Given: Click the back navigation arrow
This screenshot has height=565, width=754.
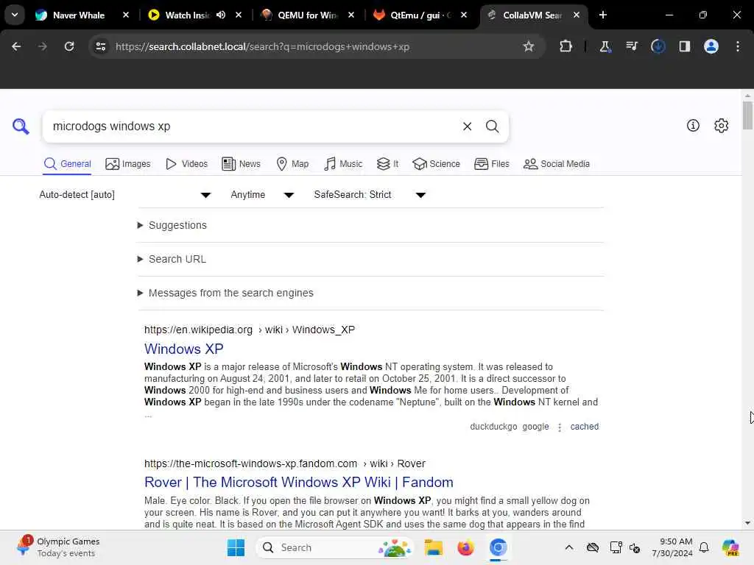Looking at the screenshot, I should coord(16,46).
